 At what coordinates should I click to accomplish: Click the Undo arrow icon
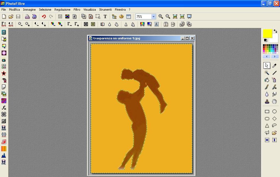coord(44,17)
